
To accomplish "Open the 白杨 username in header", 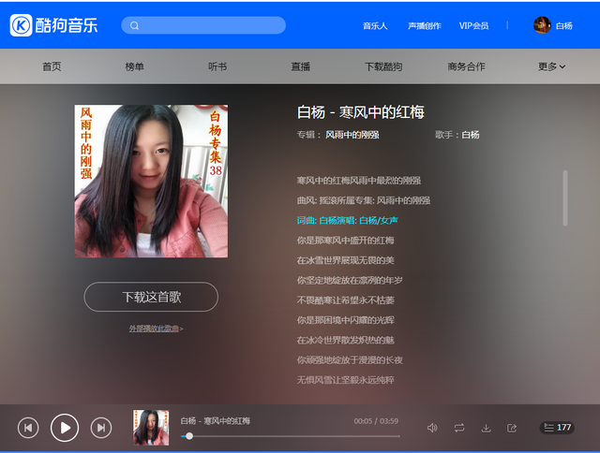I will (564, 25).
